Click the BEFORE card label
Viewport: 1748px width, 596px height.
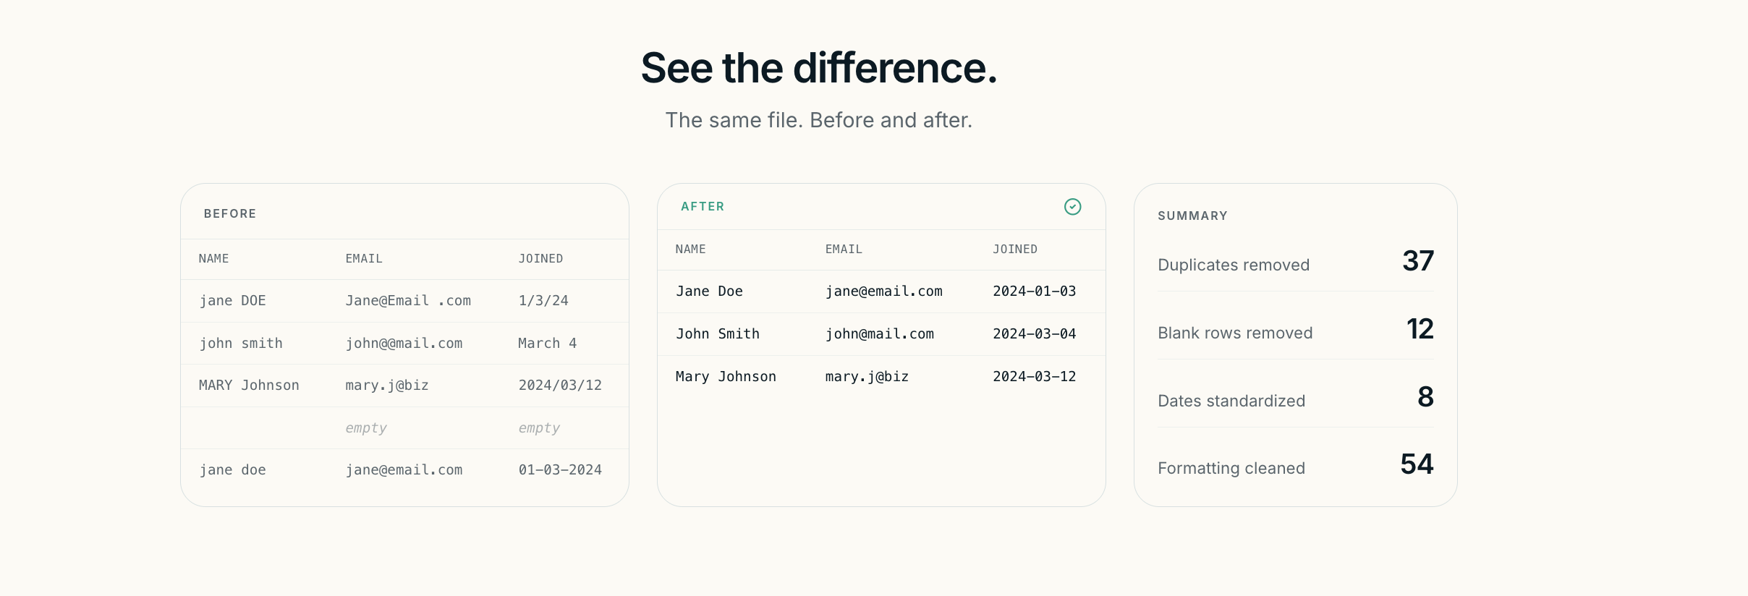pyautogui.click(x=230, y=214)
